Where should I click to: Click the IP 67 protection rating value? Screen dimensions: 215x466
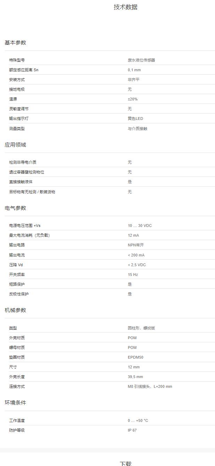(x=132, y=430)
